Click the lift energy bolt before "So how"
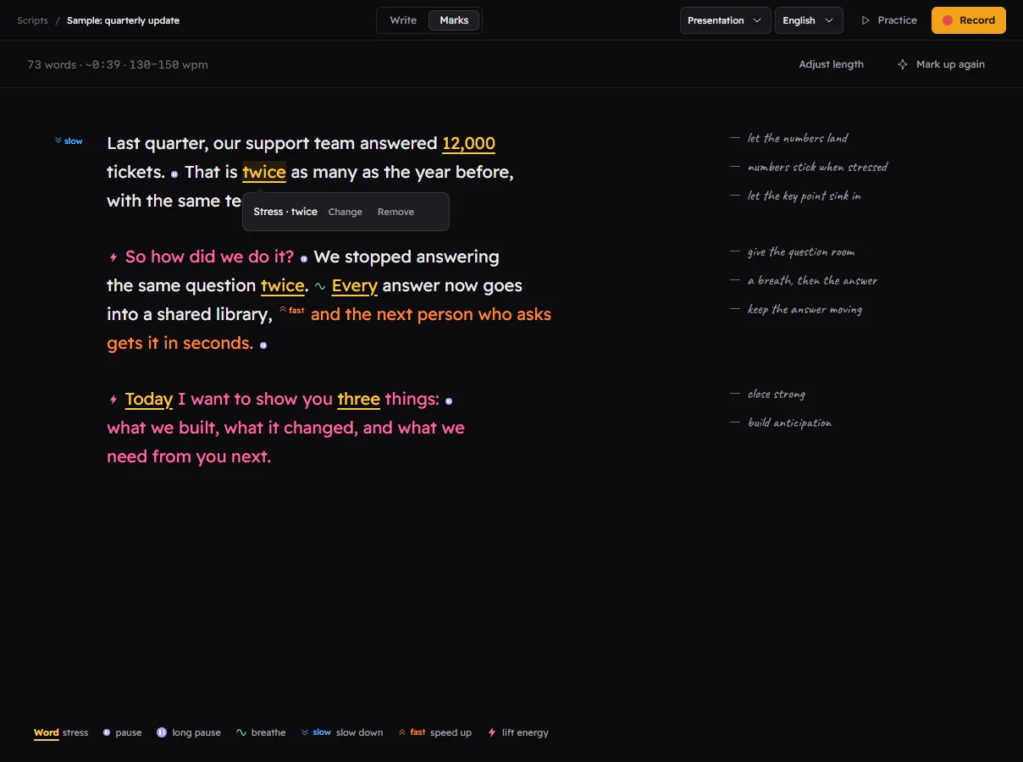The height and width of the screenshot is (762, 1023). click(x=113, y=257)
